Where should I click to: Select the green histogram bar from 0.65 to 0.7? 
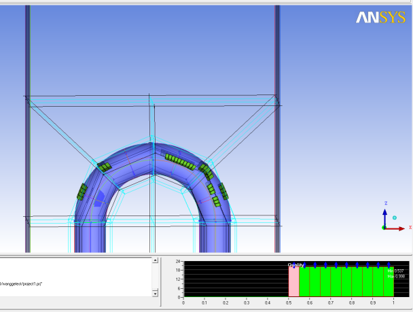(325, 281)
